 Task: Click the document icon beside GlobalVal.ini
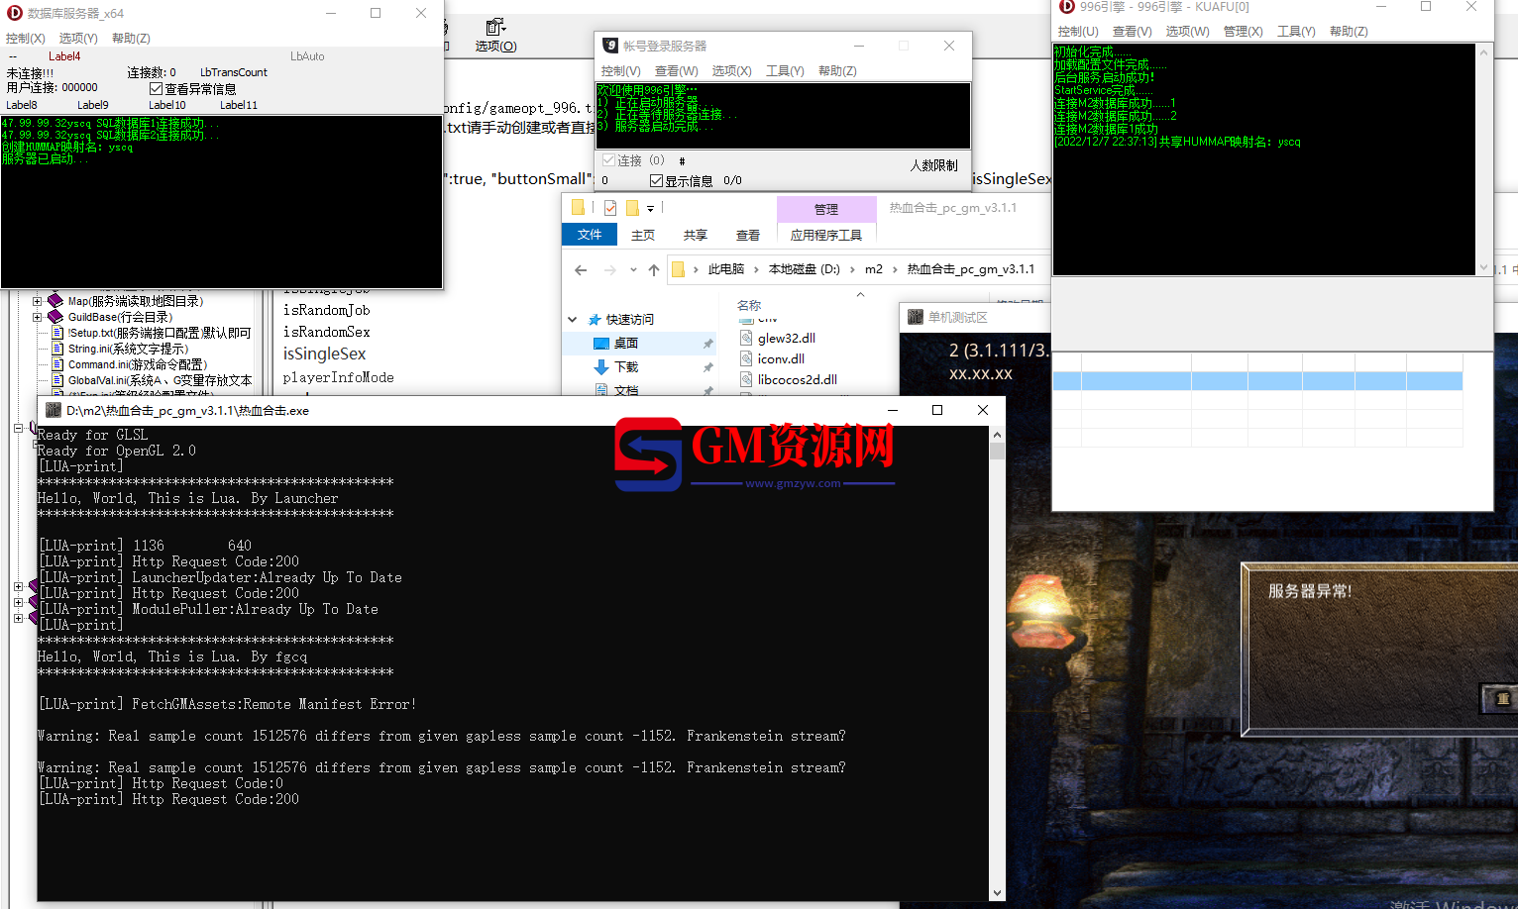58,380
